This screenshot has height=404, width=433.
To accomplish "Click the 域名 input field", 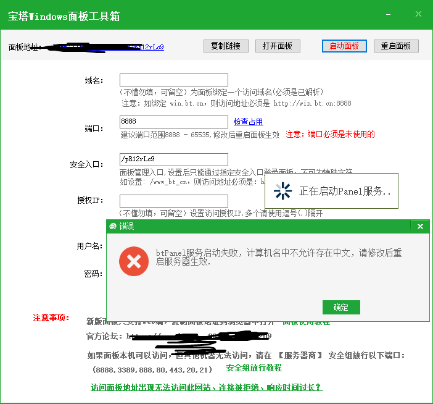I will pos(174,80).
